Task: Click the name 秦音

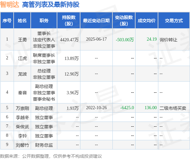Action: [x=22, y=93]
